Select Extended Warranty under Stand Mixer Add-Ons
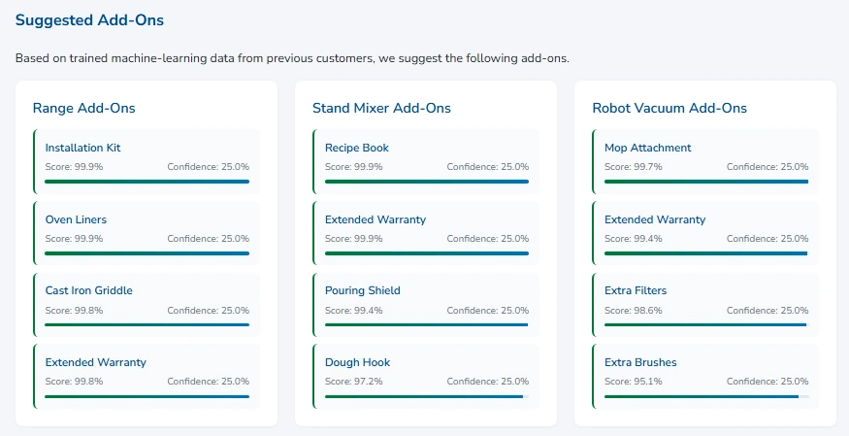 tap(426, 228)
